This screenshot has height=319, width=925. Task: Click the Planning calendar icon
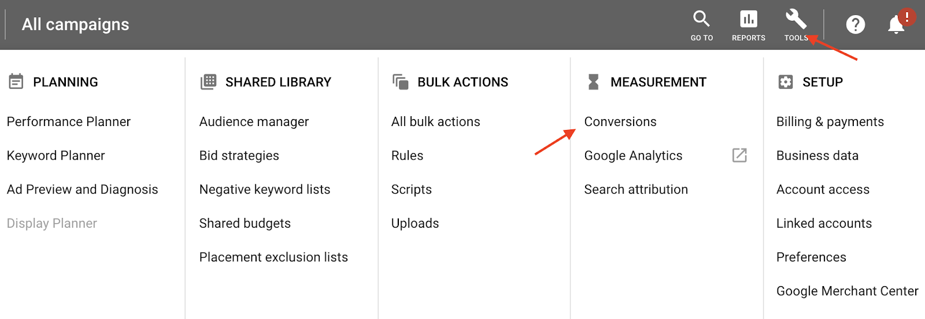coord(16,81)
